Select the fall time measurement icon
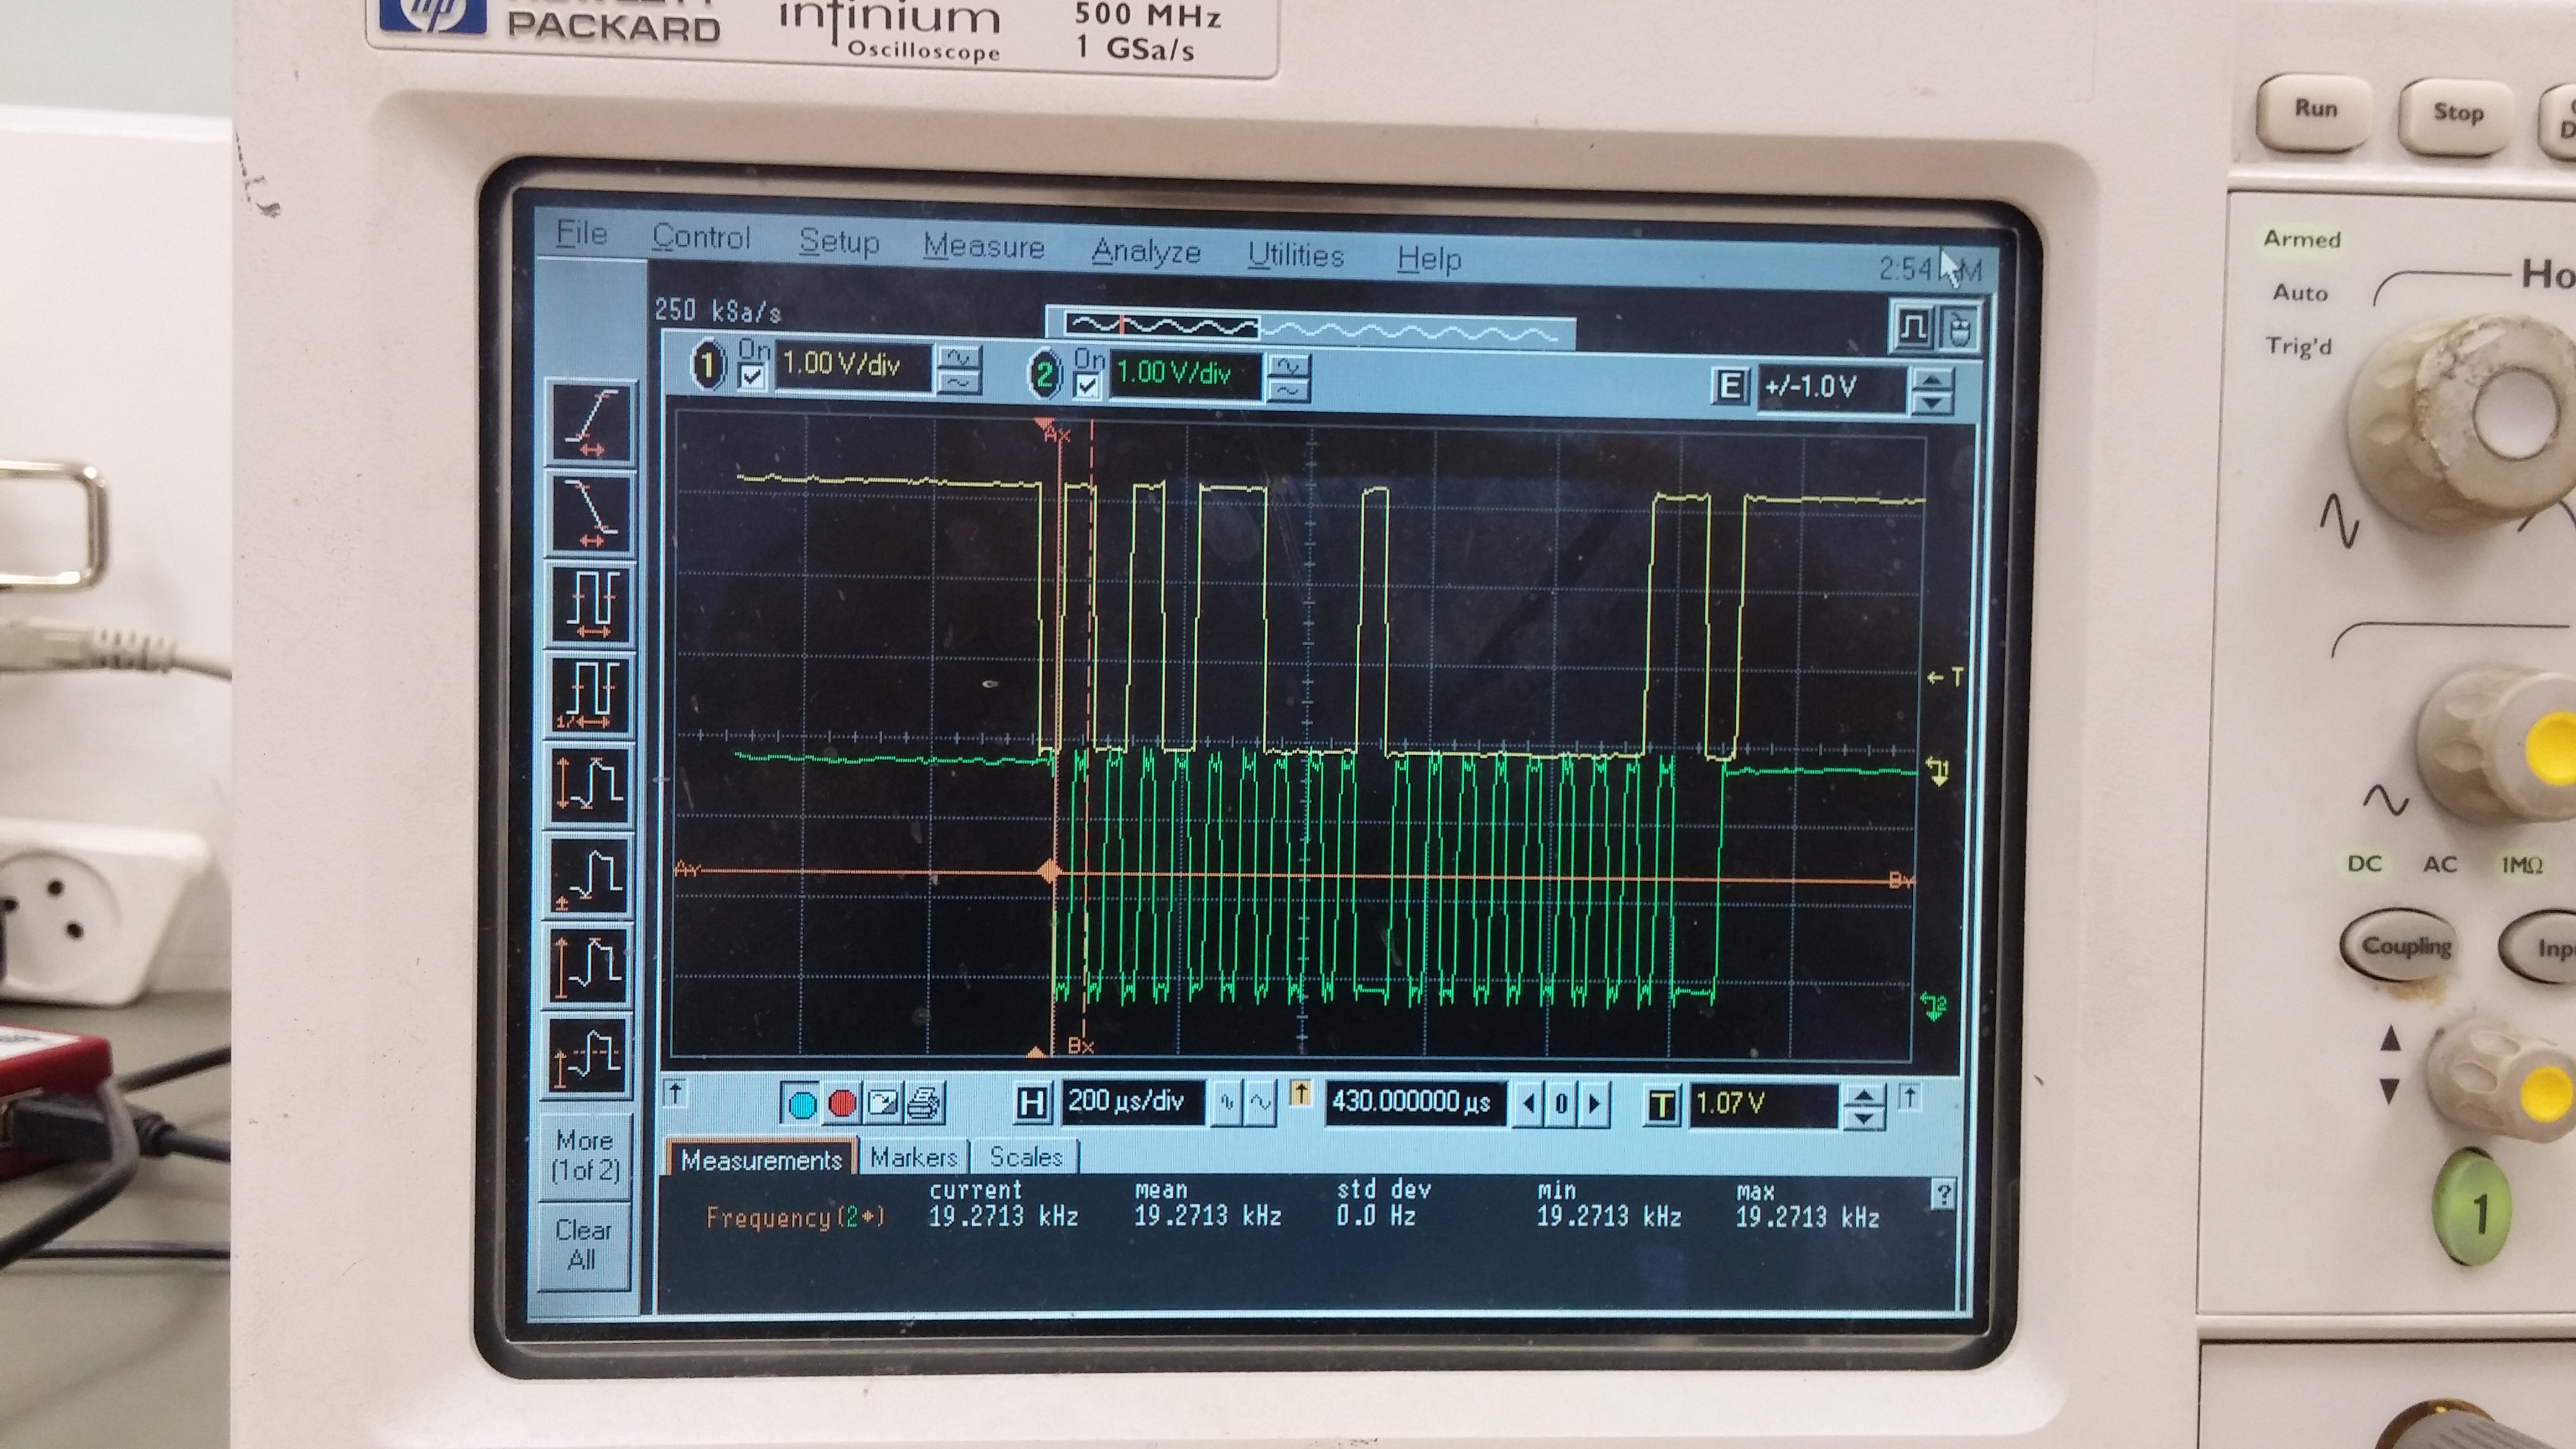 click(590, 512)
